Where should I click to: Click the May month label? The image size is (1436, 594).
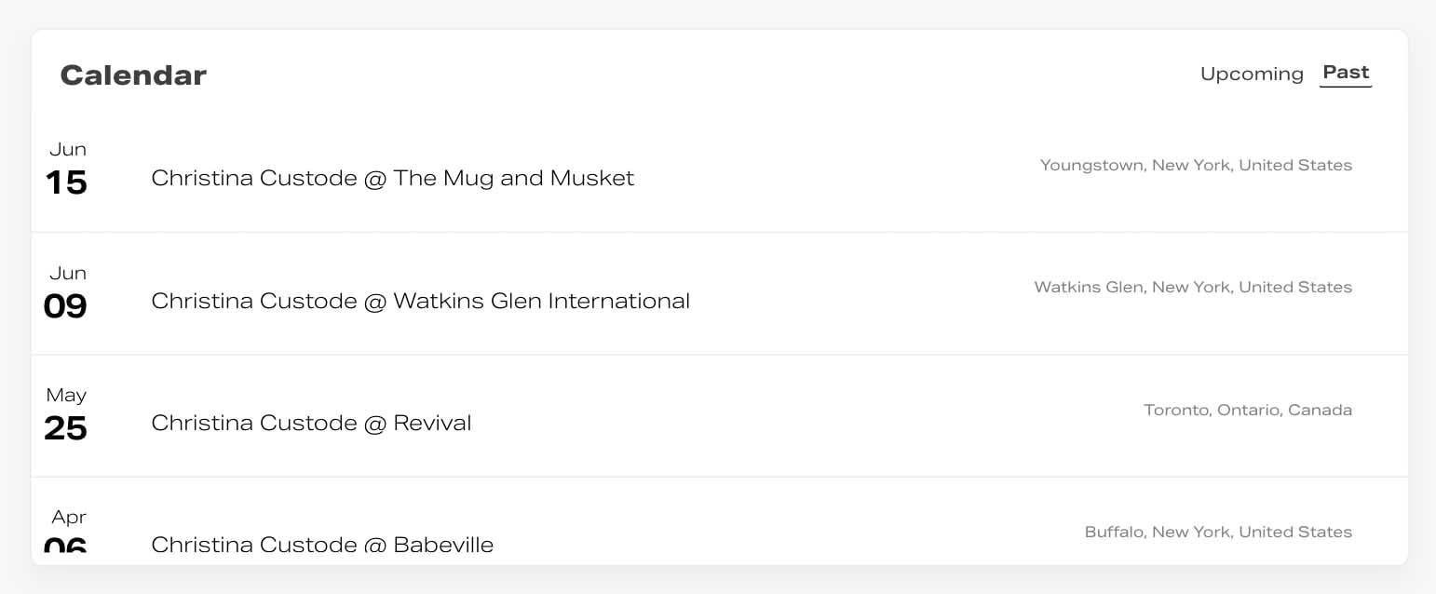(66, 395)
